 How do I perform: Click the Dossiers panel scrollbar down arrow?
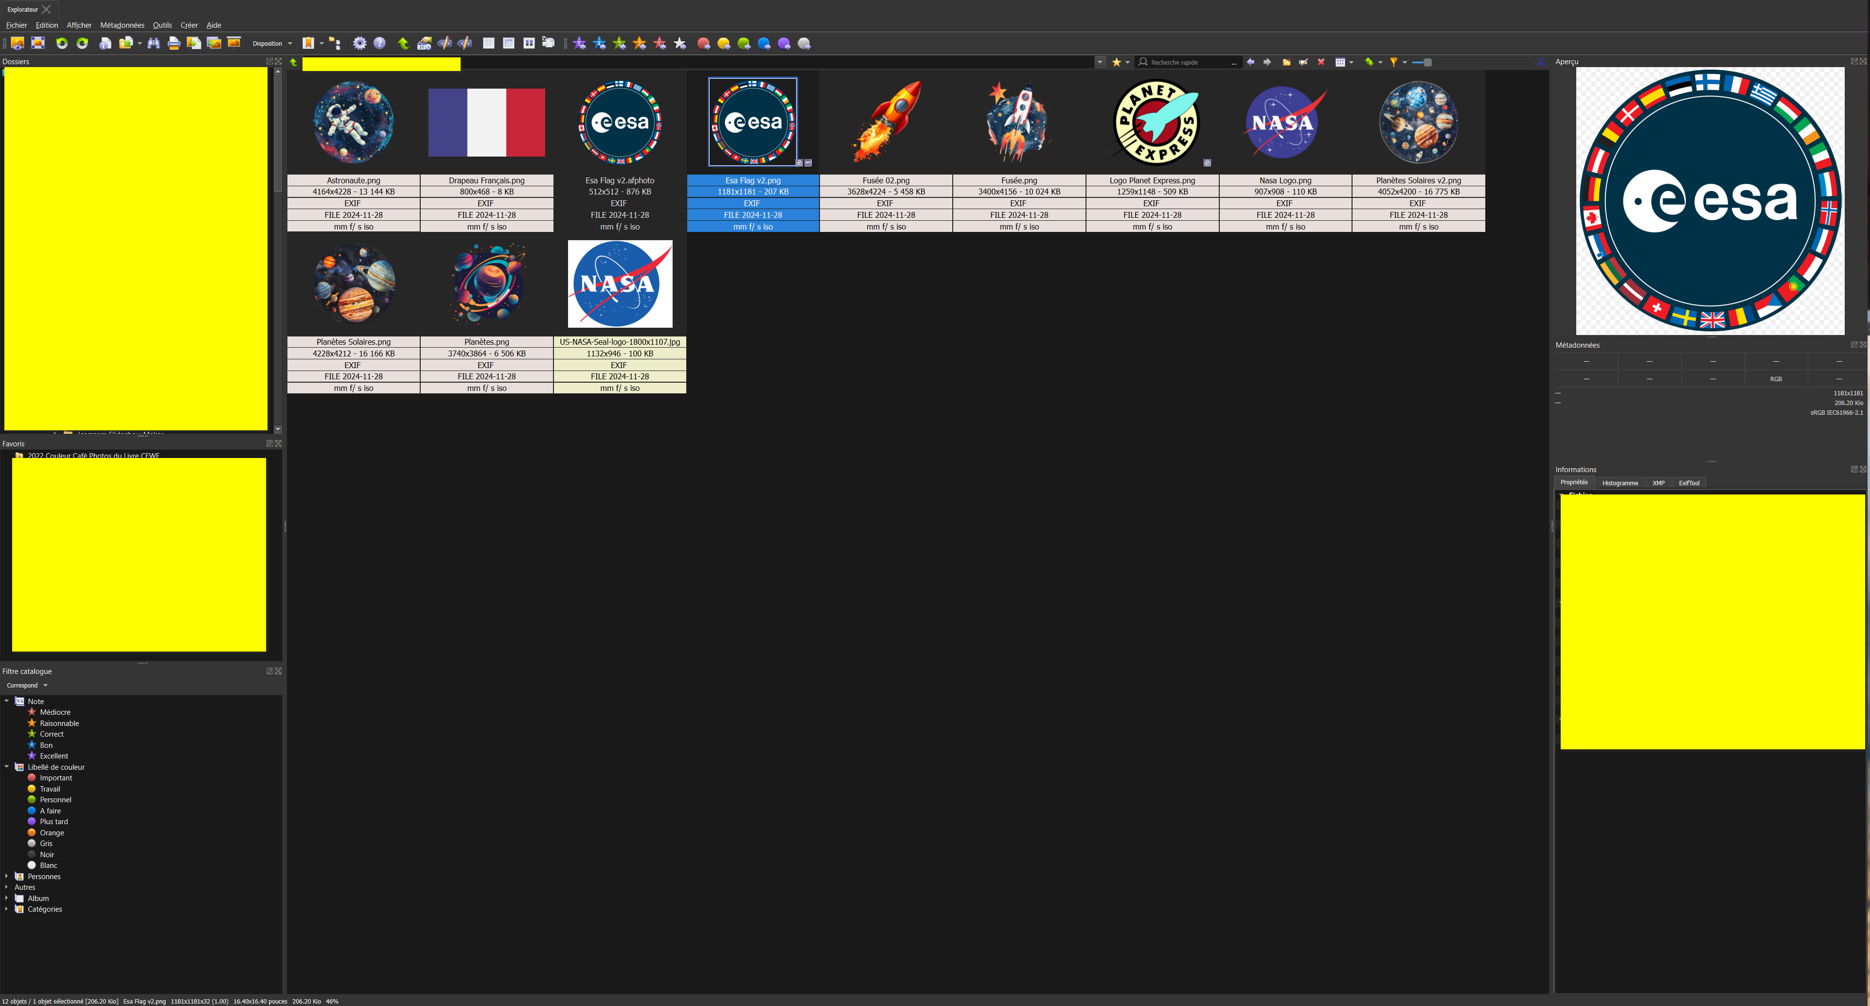click(x=277, y=430)
